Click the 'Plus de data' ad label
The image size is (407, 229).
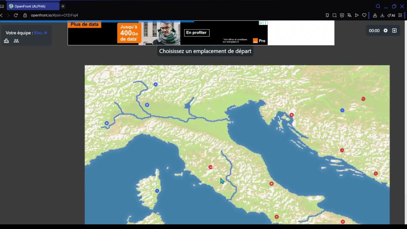[x=85, y=24]
